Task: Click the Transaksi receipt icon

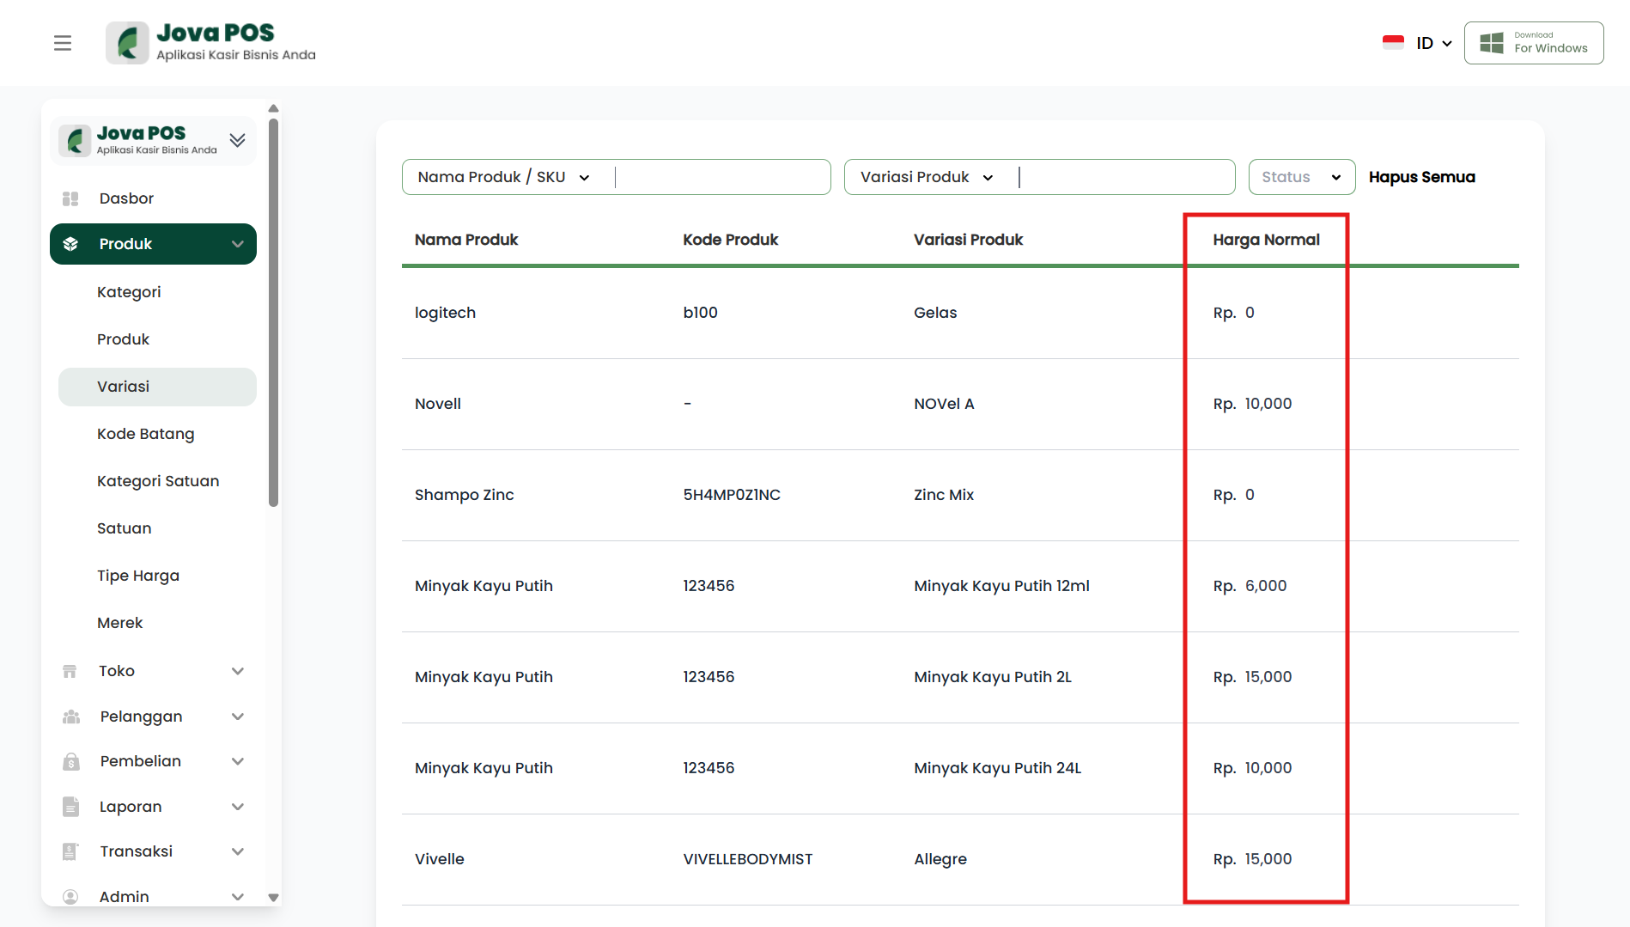Action: pos(70,851)
